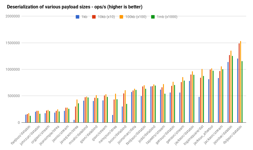Screen dimensions: 253x150
Task: Click the y-axis label 2000000
Action: [x=13, y=16]
